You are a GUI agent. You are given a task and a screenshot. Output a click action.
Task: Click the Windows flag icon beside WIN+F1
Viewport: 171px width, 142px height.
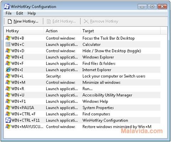click(8, 101)
